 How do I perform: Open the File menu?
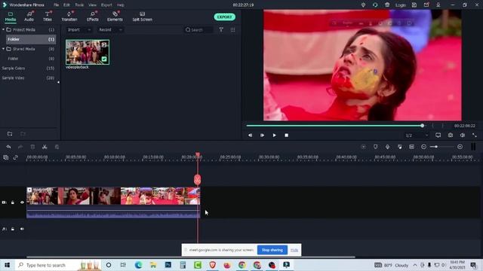pos(56,5)
